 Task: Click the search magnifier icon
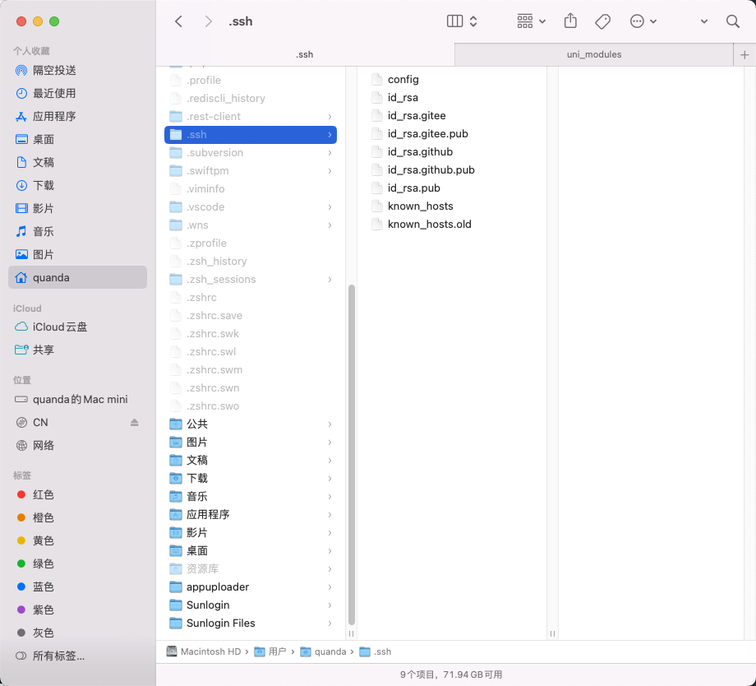[733, 21]
